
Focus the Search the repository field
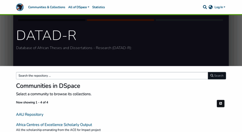coord(112,76)
